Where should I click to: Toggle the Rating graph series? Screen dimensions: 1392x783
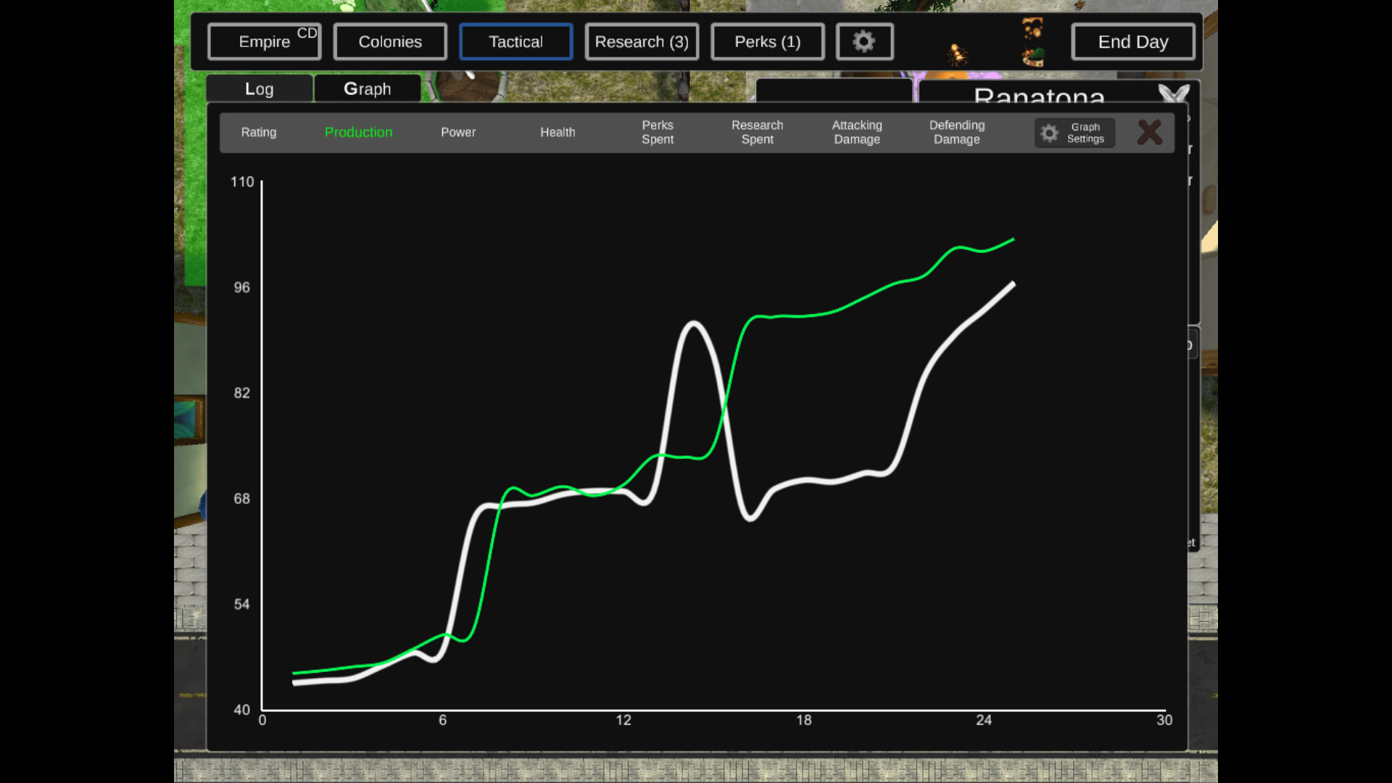pyautogui.click(x=258, y=132)
